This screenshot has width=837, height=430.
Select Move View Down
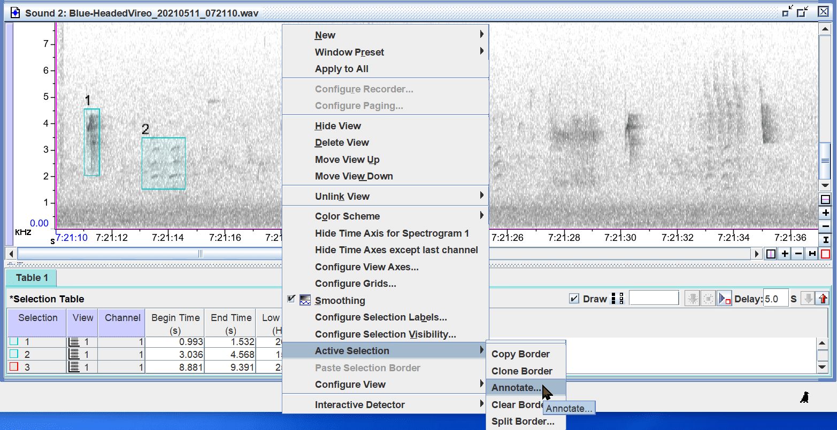[x=385, y=176]
